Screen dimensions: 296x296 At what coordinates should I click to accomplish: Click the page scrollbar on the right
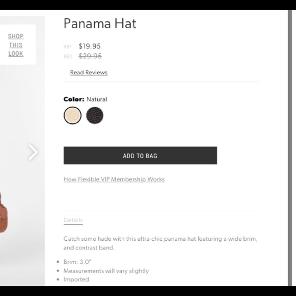click(289, 148)
